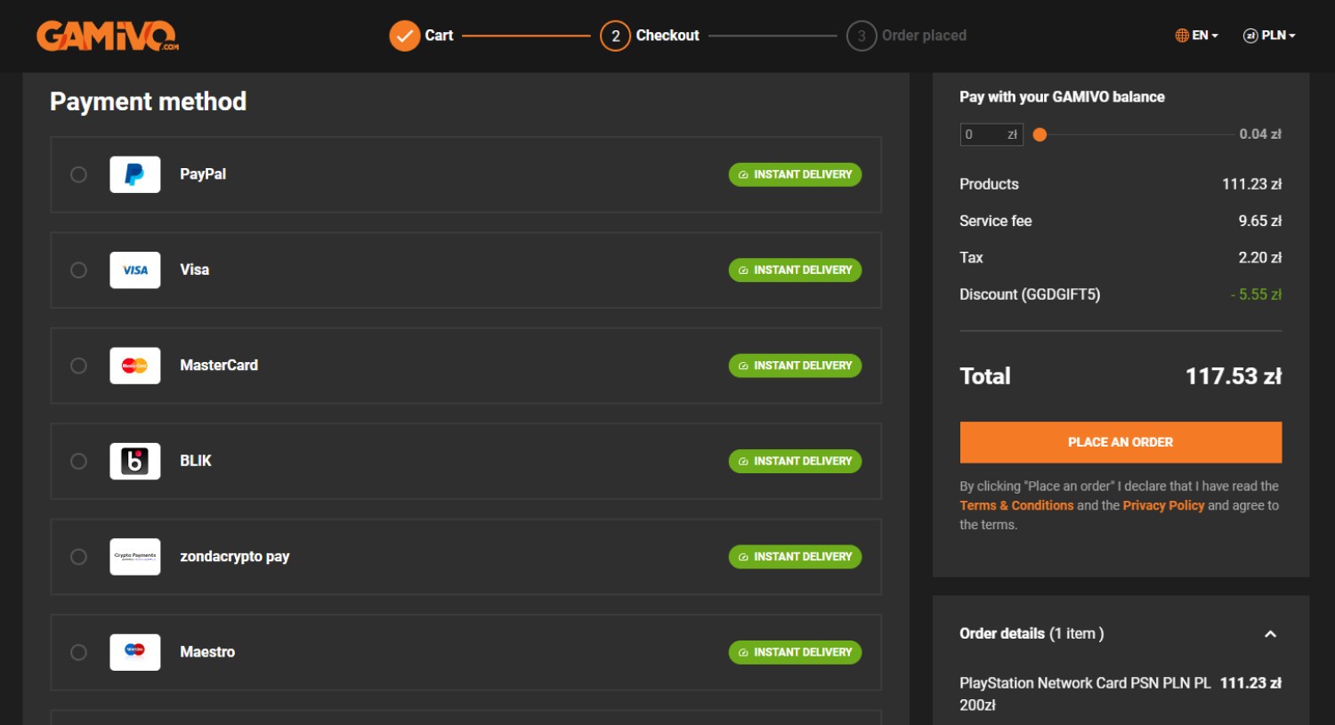The width and height of the screenshot is (1335, 725).
Task: Click the MasterCard logo icon
Action: [x=135, y=366]
